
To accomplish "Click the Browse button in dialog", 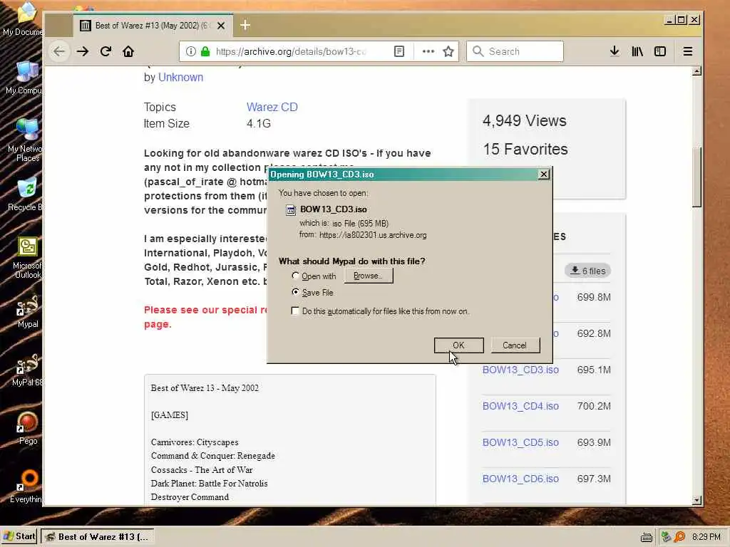I will [x=369, y=276].
